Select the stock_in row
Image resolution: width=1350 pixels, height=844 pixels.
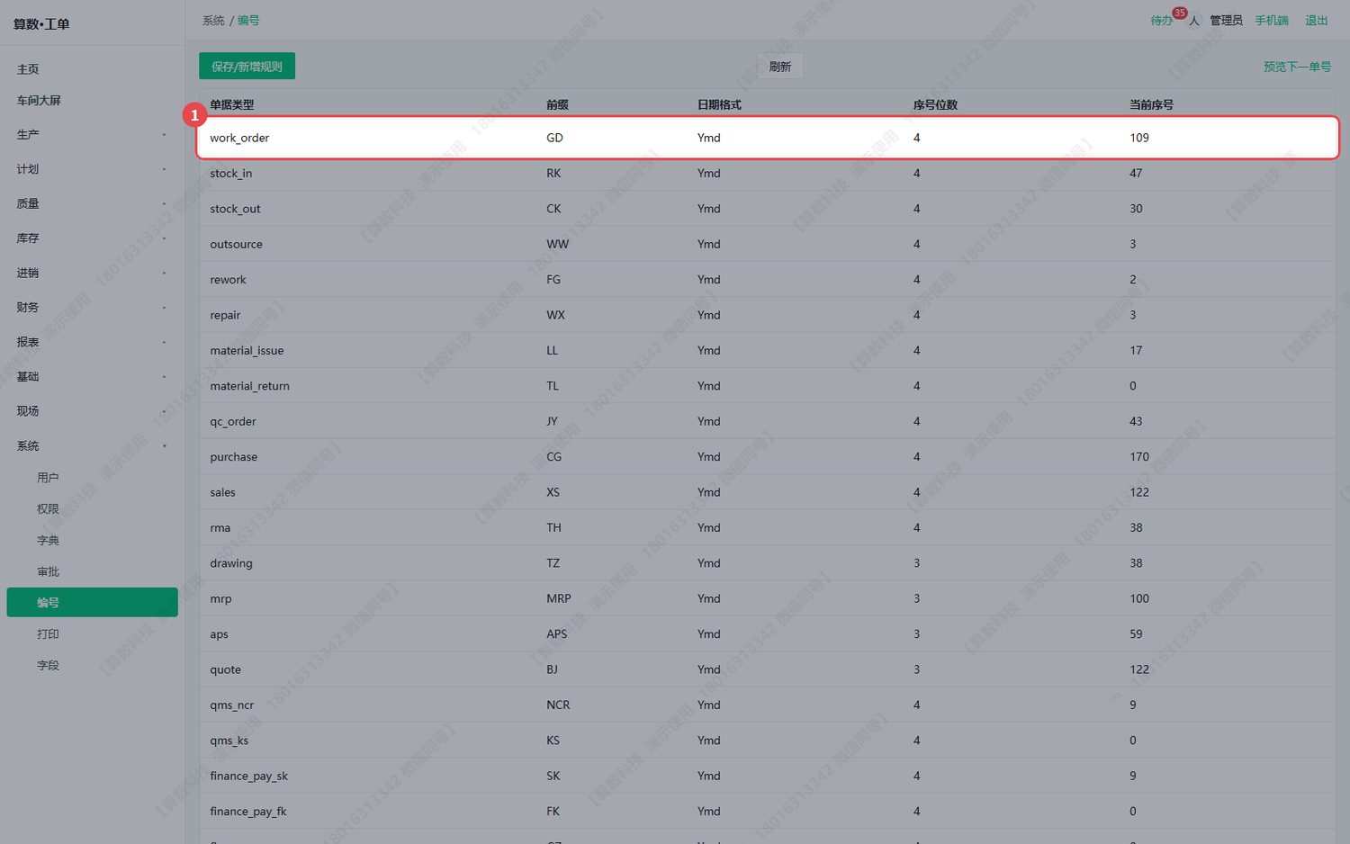768,173
